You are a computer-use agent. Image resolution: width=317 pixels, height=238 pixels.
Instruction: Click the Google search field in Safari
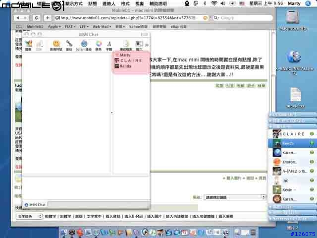click(x=243, y=18)
